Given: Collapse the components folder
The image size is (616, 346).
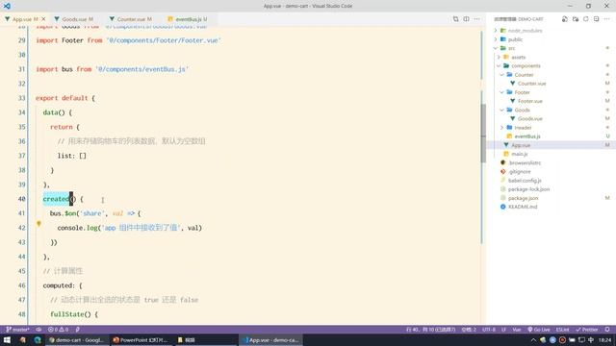Looking at the screenshot, I should pos(499,66).
